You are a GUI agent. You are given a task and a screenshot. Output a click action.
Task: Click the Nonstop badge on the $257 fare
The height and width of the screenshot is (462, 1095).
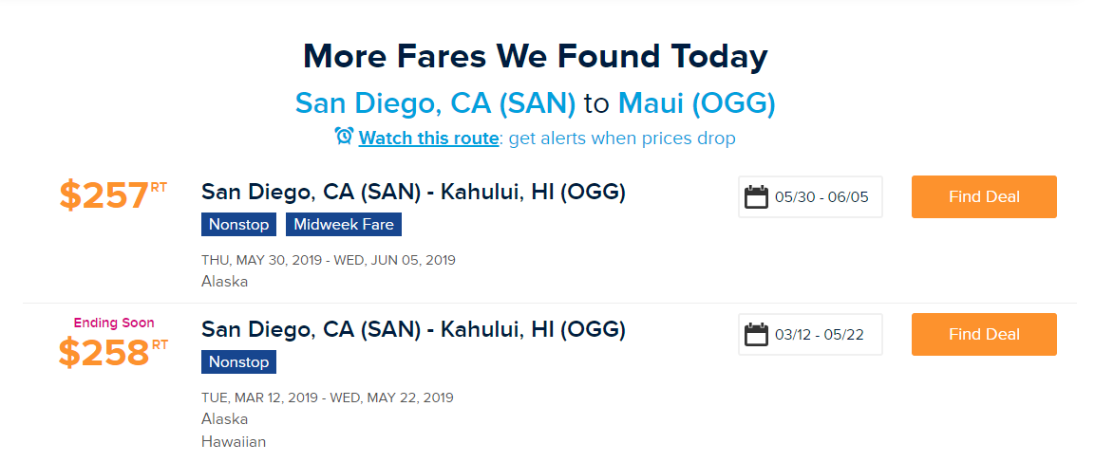click(x=238, y=225)
